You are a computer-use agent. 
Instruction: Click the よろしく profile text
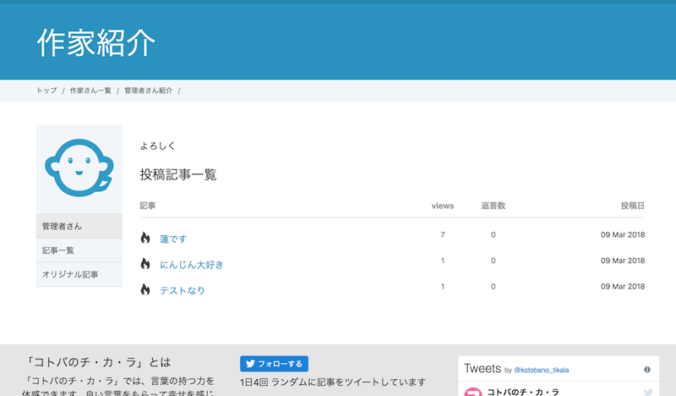pyautogui.click(x=157, y=146)
